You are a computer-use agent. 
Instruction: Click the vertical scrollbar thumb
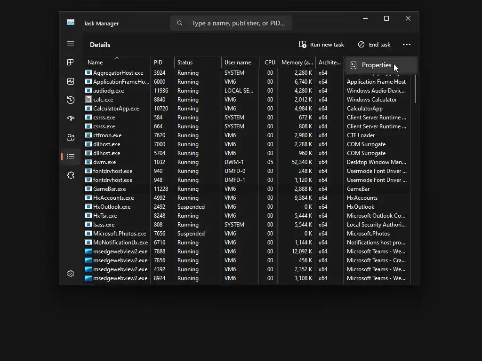(x=415, y=88)
